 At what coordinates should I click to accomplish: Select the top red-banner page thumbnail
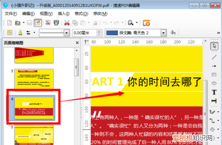(x=34, y=55)
